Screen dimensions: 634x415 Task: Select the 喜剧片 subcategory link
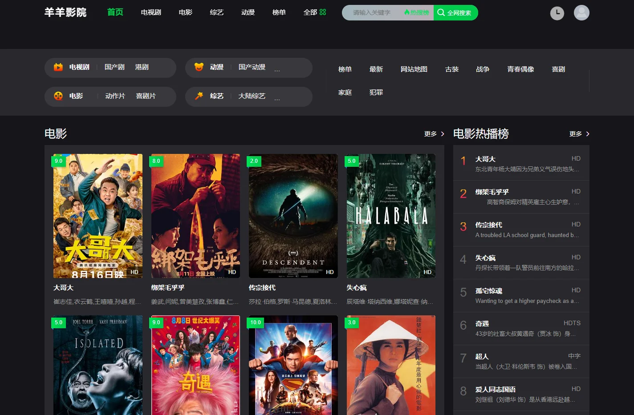(x=146, y=96)
